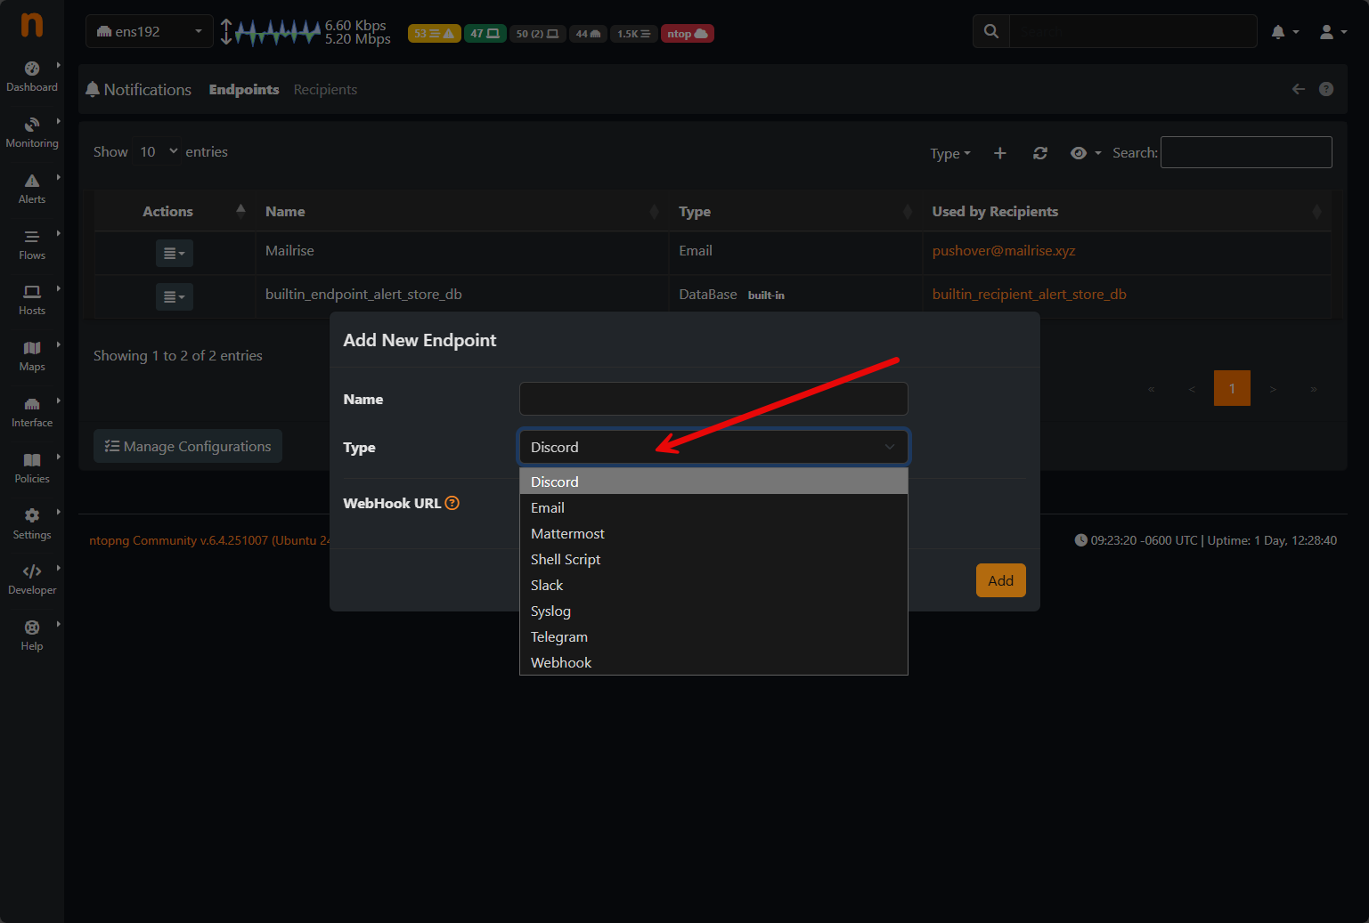Open the Maps sidebar section
This screenshot has width=1369, height=923.
32,356
